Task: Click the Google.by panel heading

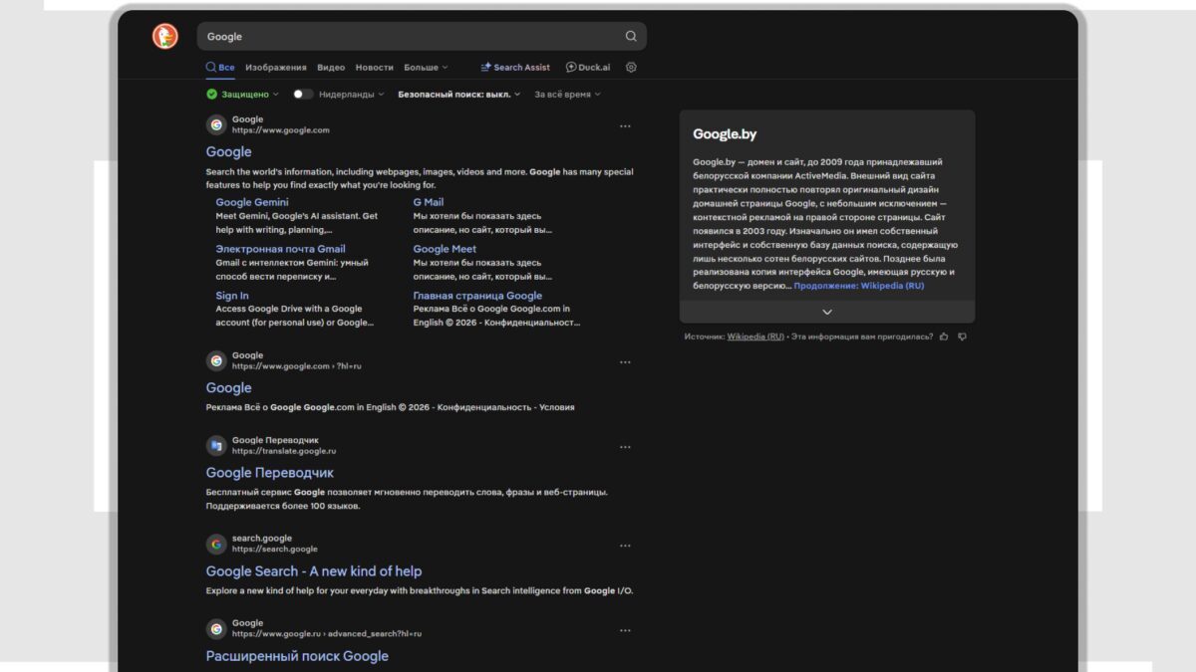Action: (x=725, y=134)
